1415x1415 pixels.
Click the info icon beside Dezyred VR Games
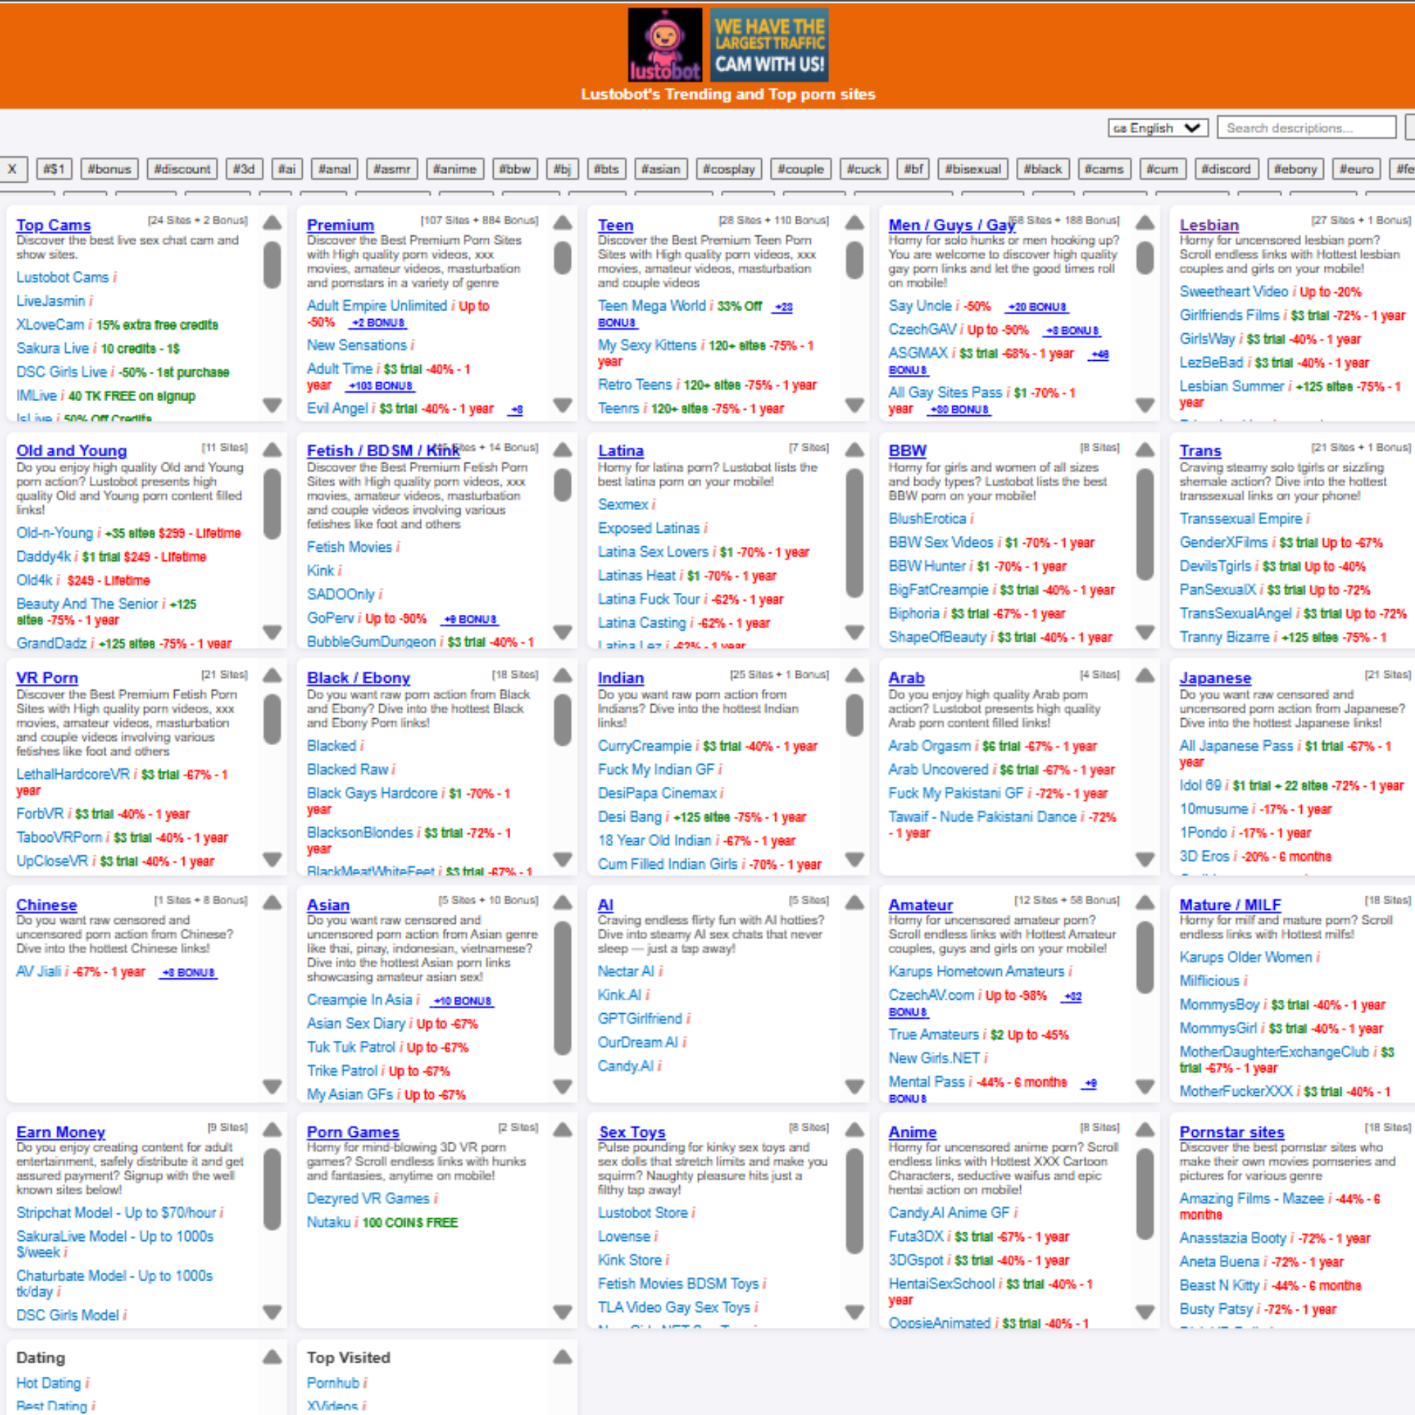436,1199
